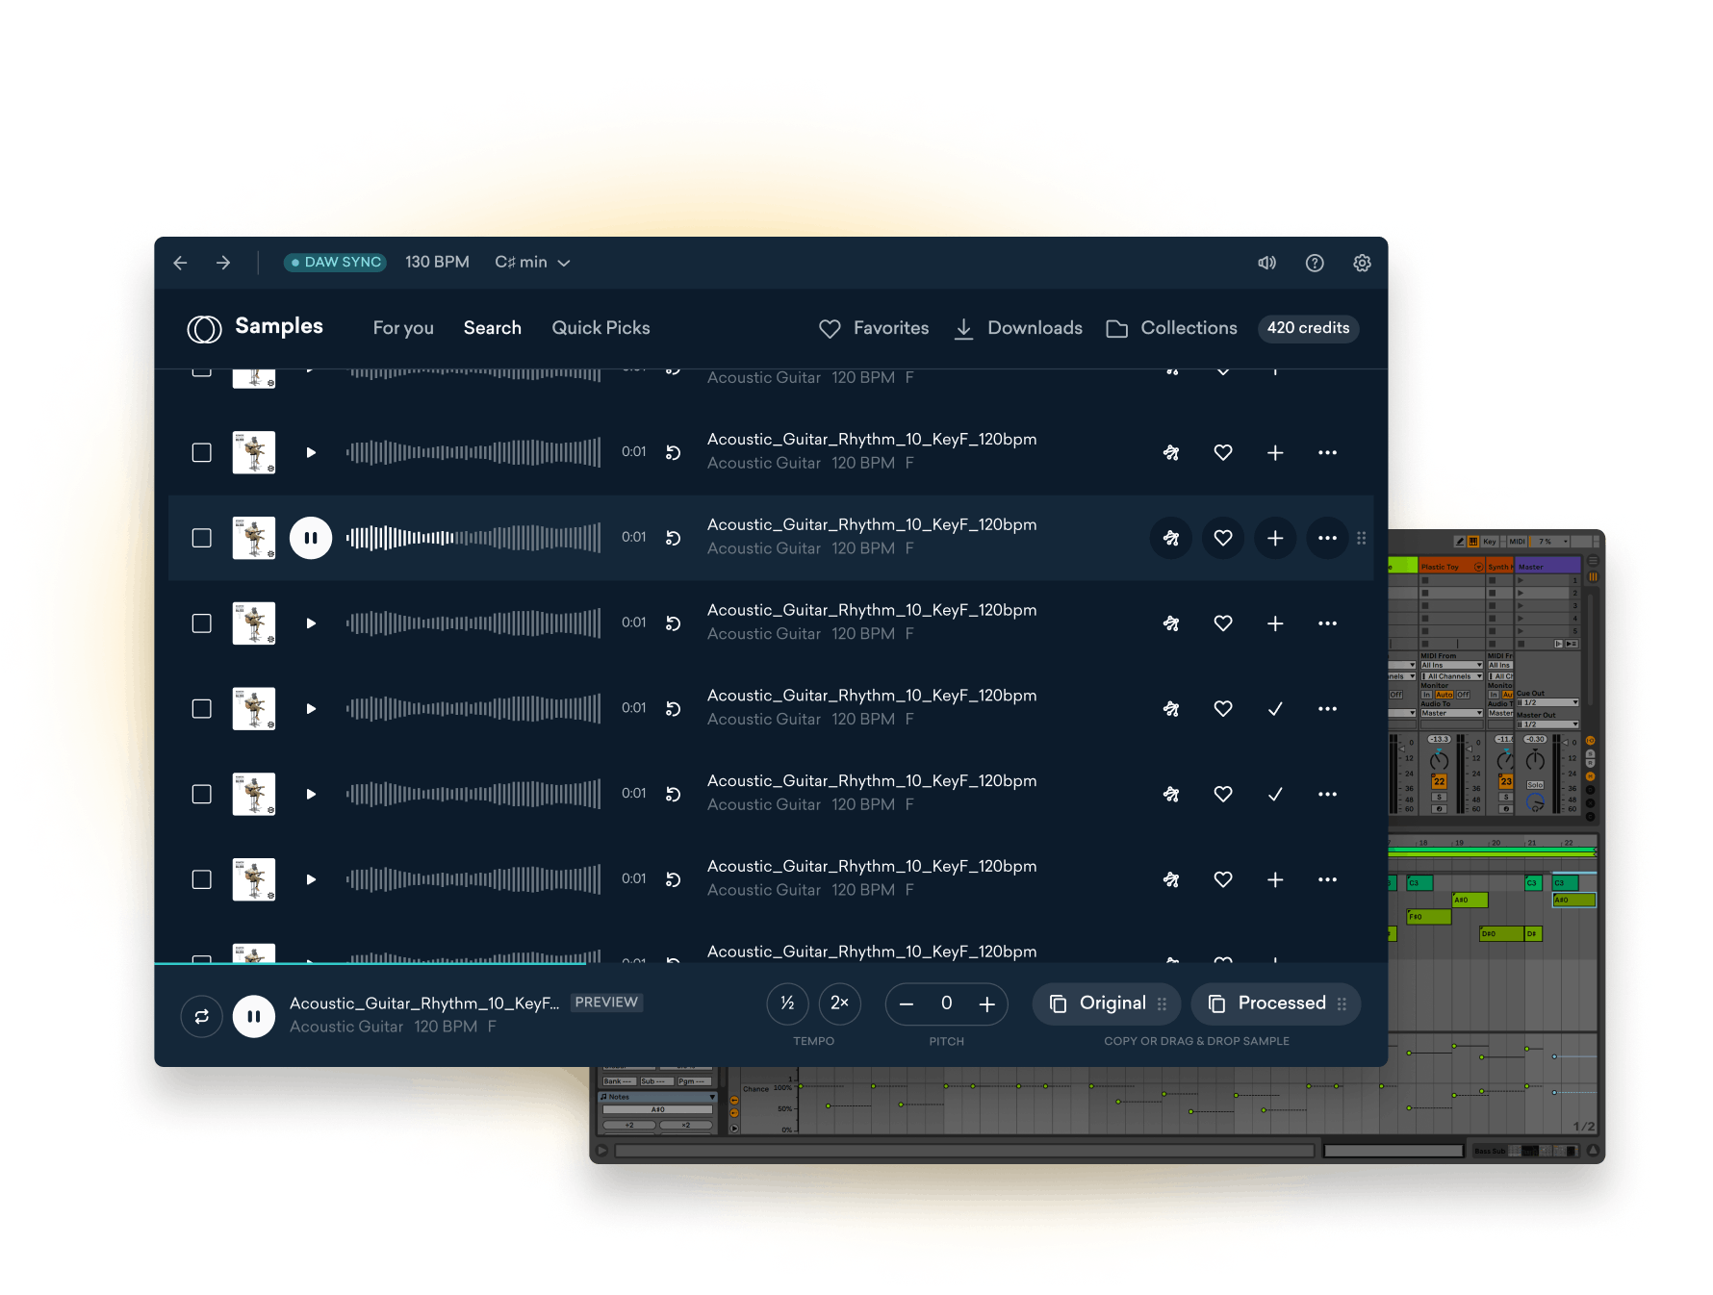
Task: Open the C# min key dropdown
Action: [x=532, y=262]
